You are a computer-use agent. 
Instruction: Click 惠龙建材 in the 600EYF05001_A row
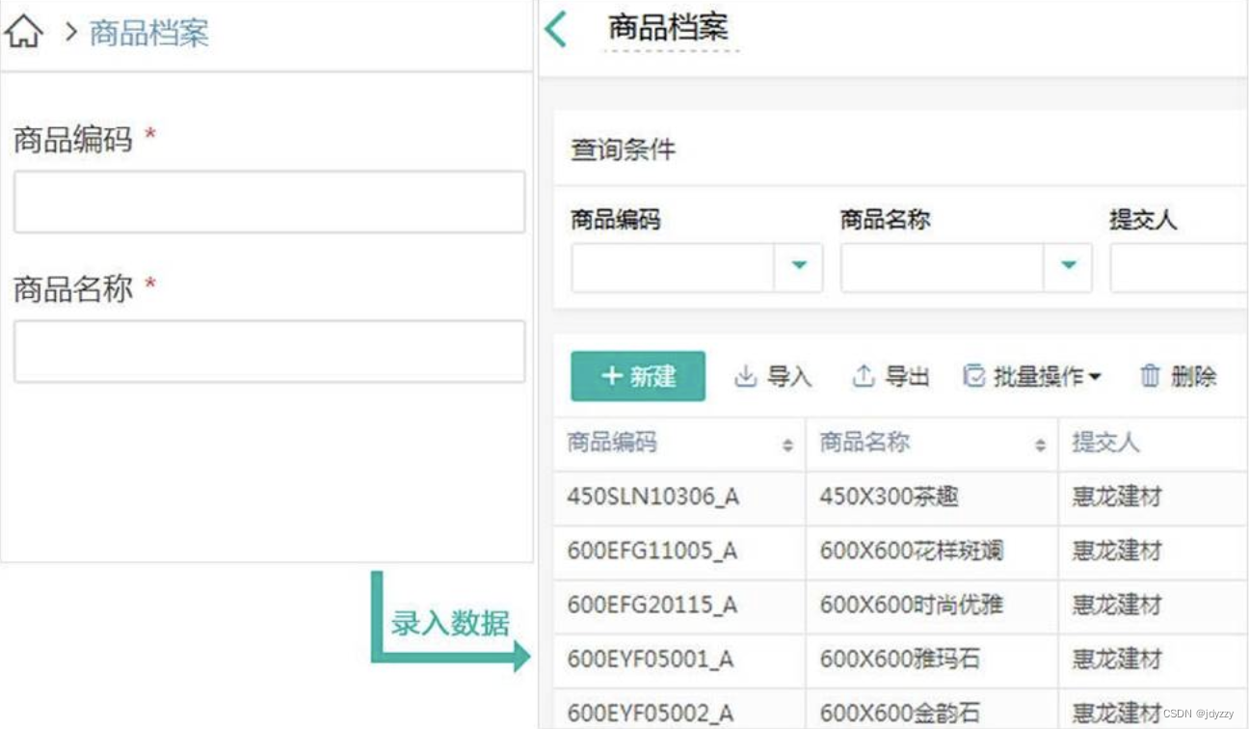pyautogui.click(x=1117, y=660)
